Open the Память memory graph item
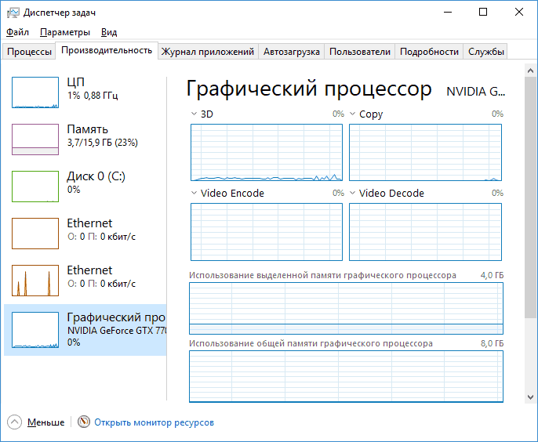 tap(85, 139)
